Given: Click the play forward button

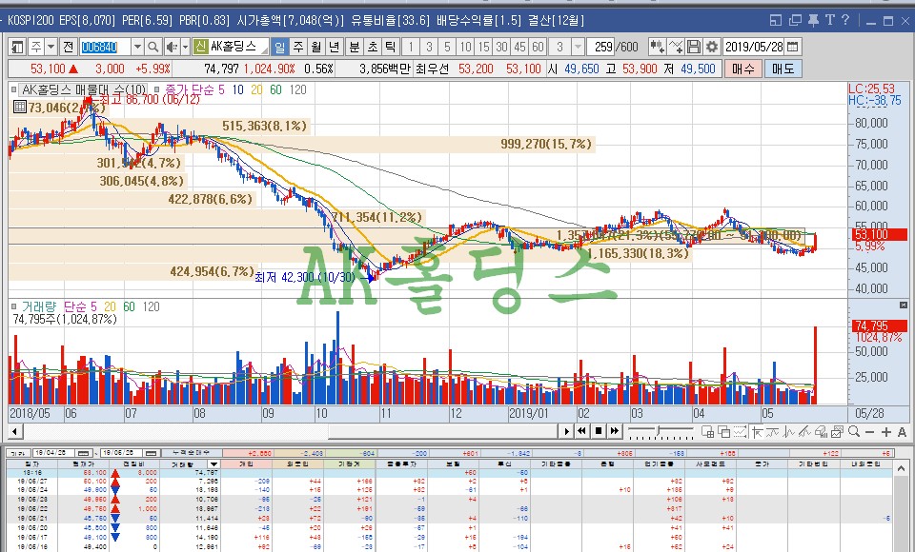Looking at the screenshot, I should tap(566, 431).
